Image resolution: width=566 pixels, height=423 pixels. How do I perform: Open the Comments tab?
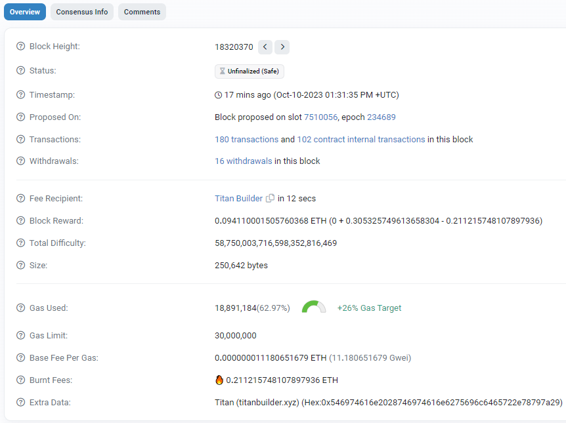[x=142, y=12]
